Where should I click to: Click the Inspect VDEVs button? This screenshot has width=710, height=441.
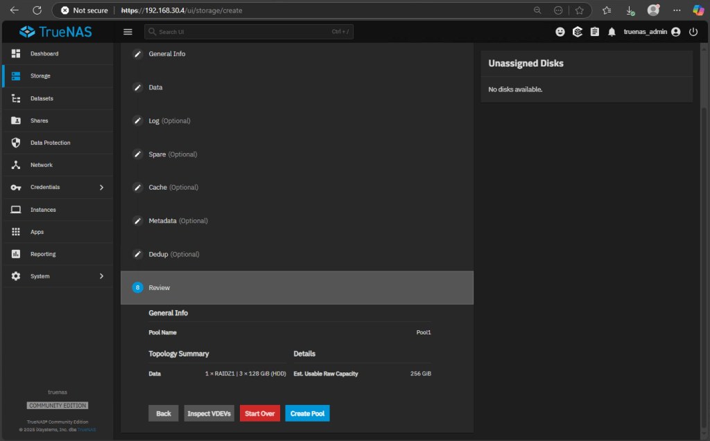click(209, 413)
